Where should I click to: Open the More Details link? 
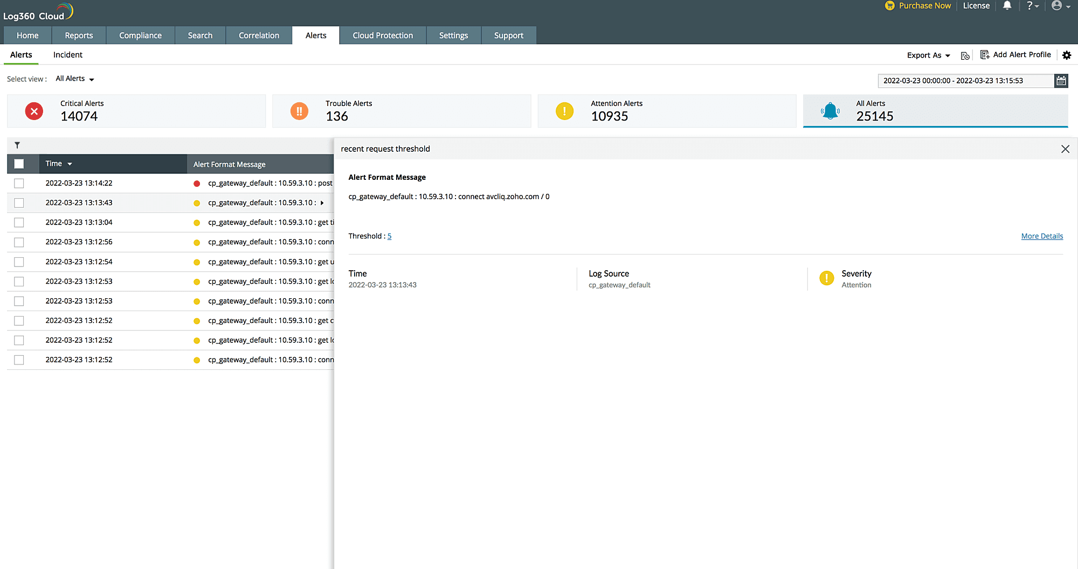pyautogui.click(x=1042, y=236)
